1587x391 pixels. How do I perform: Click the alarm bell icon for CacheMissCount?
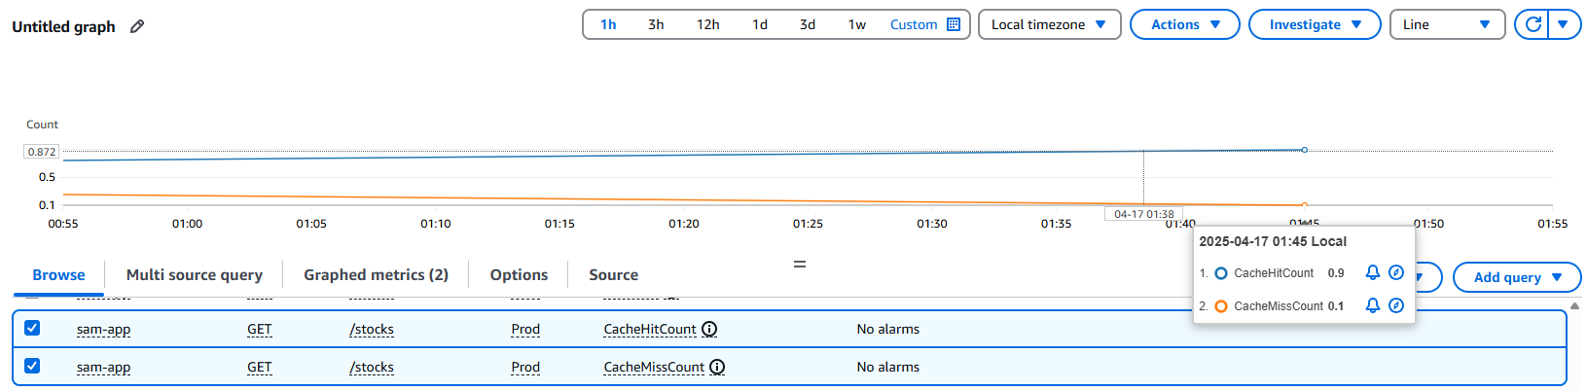pyautogui.click(x=1372, y=305)
